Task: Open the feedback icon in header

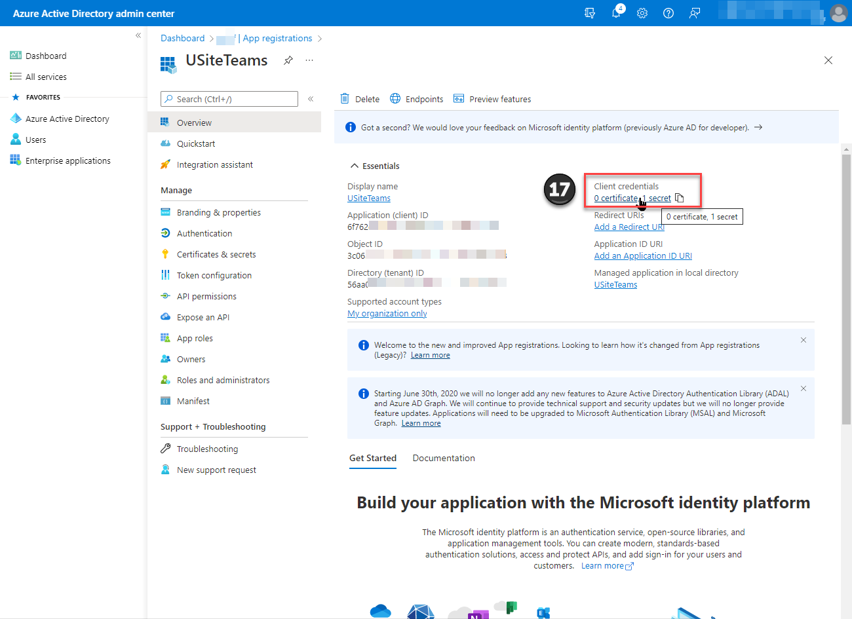Action: point(695,13)
